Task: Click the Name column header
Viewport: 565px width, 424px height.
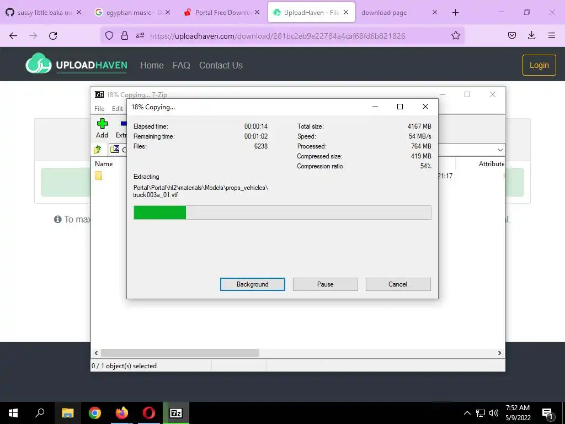Action: (104, 163)
